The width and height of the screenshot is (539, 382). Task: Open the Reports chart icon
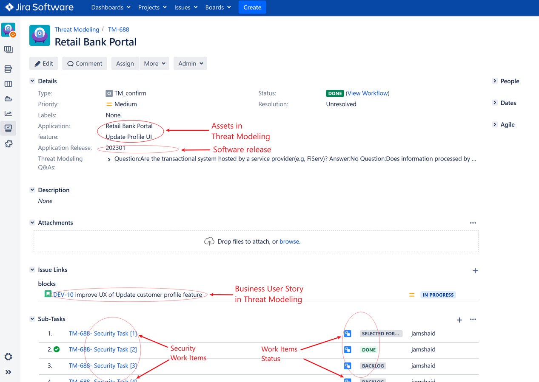click(9, 114)
